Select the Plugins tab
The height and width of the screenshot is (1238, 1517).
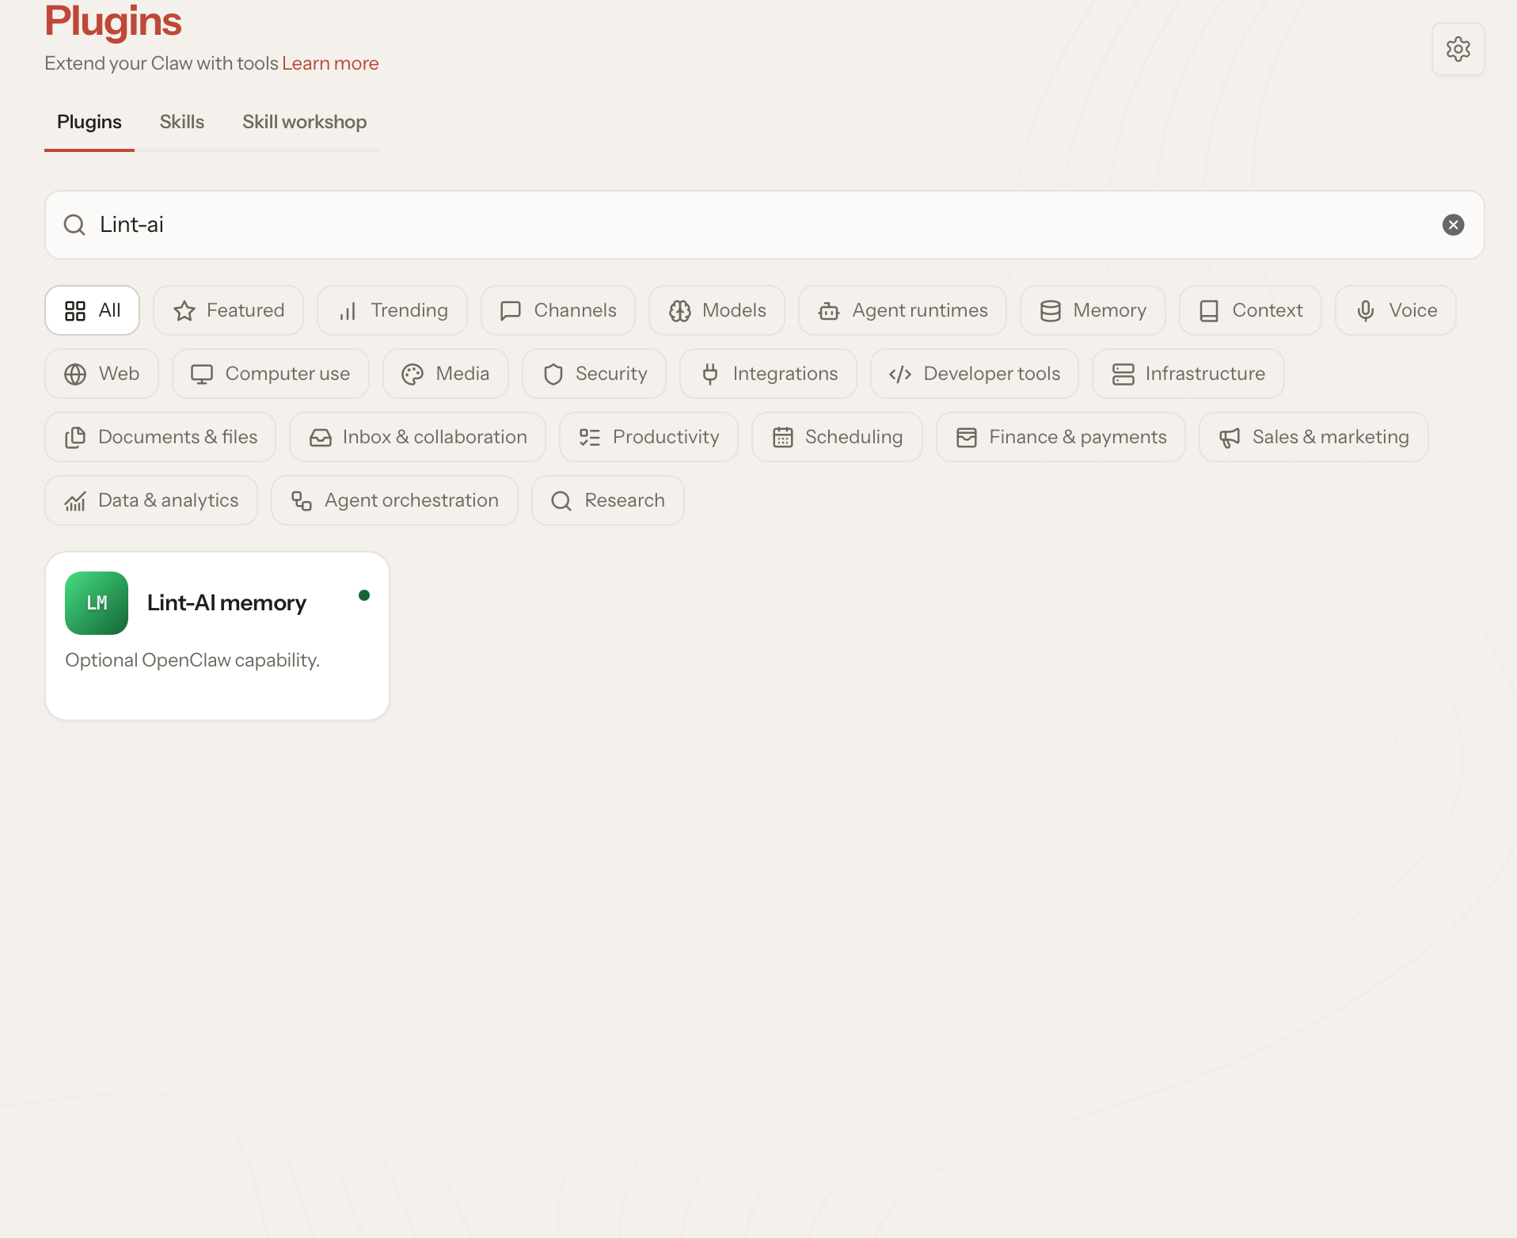(x=89, y=122)
